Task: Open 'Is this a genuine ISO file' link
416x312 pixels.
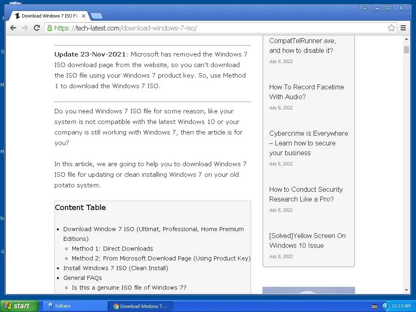Action: [129, 288]
